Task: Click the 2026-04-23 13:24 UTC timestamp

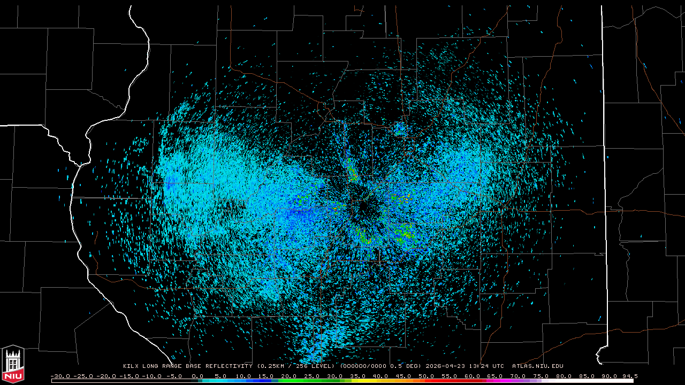Action: (x=465, y=366)
